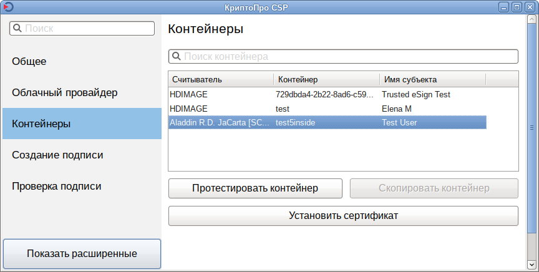Open the Общее section
This screenshot has height=272, width=539.
coord(82,61)
